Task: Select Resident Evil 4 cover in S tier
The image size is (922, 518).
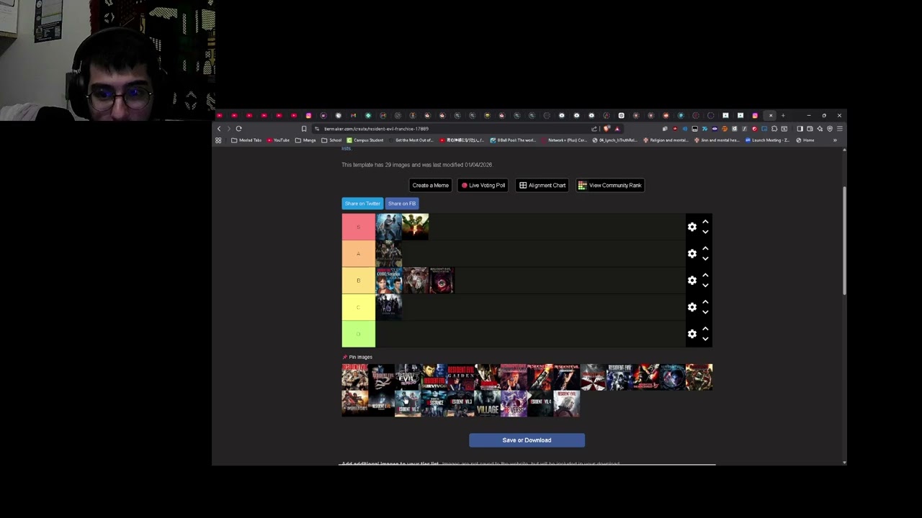Action: 389,227
